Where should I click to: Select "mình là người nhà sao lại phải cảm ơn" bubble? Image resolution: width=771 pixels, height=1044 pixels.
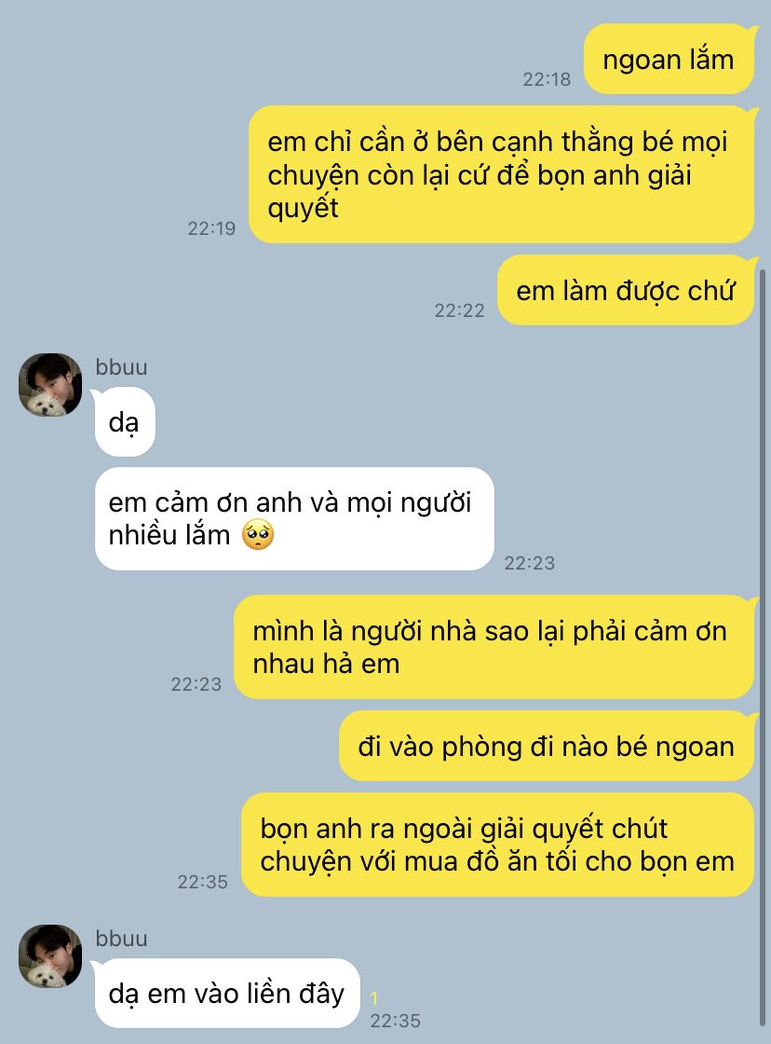click(x=494, y=647)
